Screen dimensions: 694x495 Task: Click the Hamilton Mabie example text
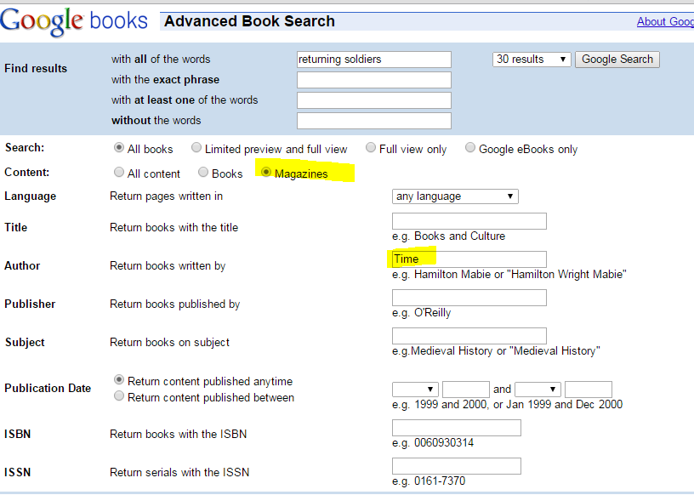click(509, 275)
